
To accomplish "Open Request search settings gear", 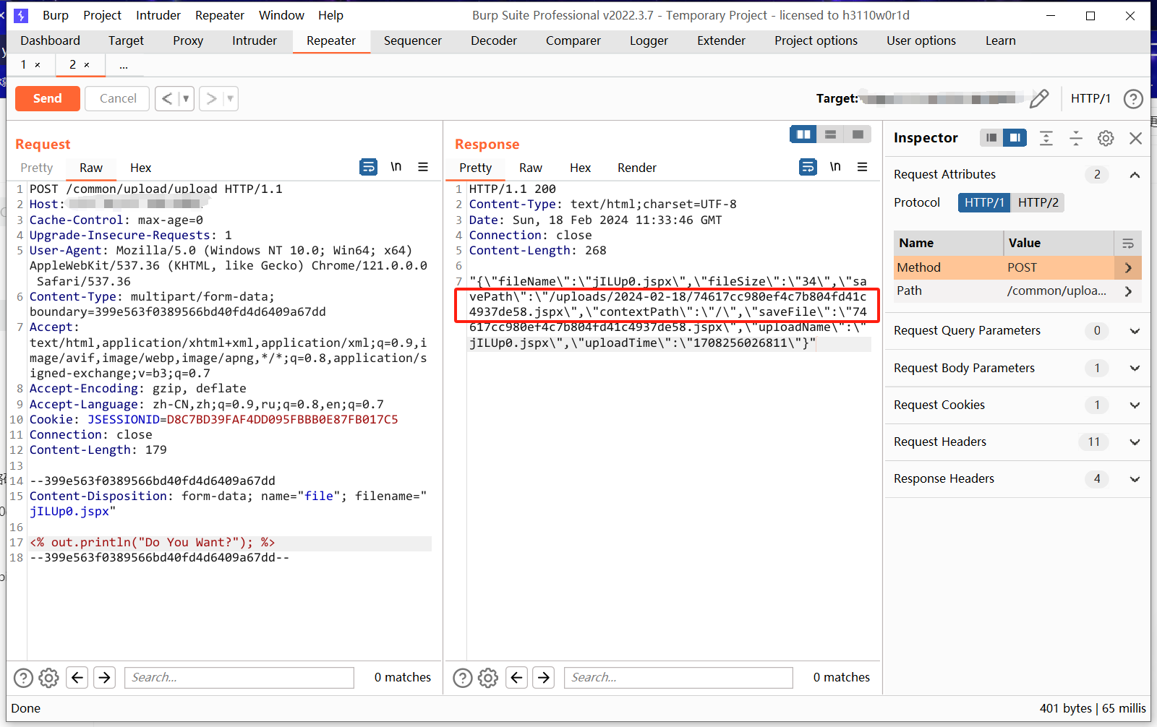I will pyautogui.click(x=48, y=677).
